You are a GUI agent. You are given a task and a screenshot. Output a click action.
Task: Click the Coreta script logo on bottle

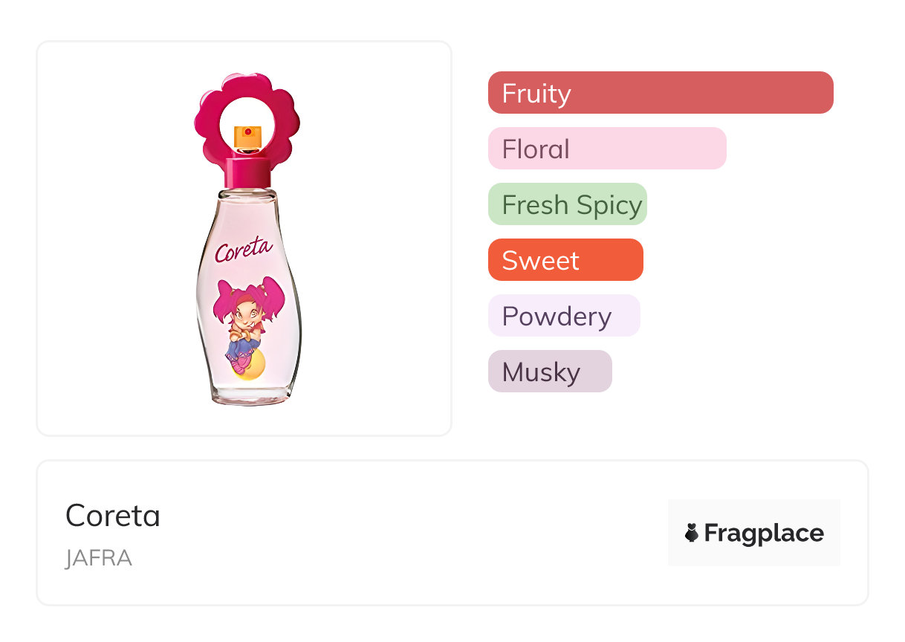point(244,249)
